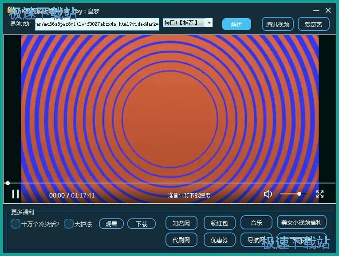Viewport: 339px width, 256px height.
Task: Click the video progress bar
Action: click(x=169, y=183)
